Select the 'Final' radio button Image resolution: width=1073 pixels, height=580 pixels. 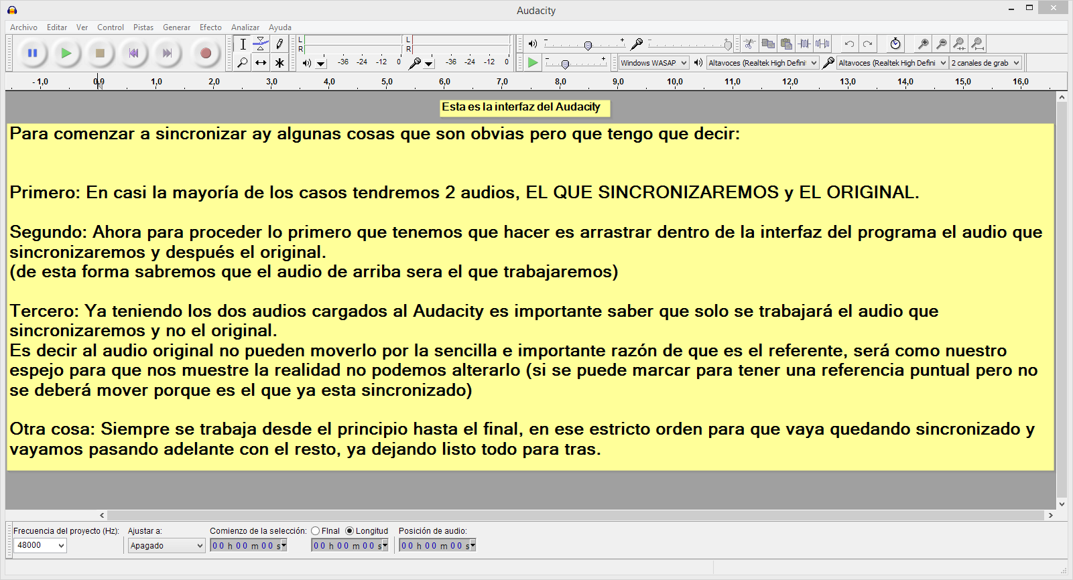click(x=315, y=531)
